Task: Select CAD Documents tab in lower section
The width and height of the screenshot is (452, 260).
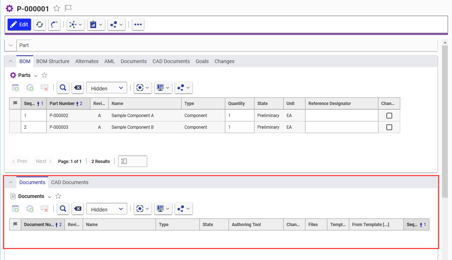Action: click(x=70, y=182)
